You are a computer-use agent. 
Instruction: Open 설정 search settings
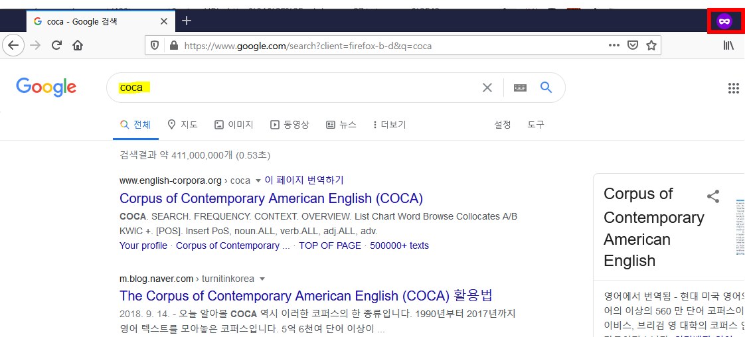[503, 125]
